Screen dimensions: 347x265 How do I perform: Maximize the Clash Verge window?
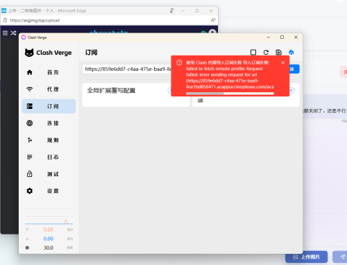(282, 37)
